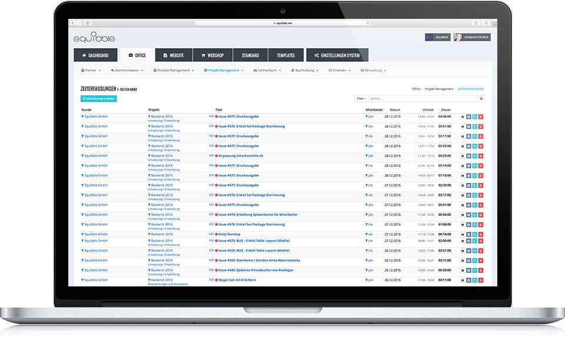This screenshot has width=565, height=337.
Task: Open the Filter dropdown
Action: click(361, 99)
